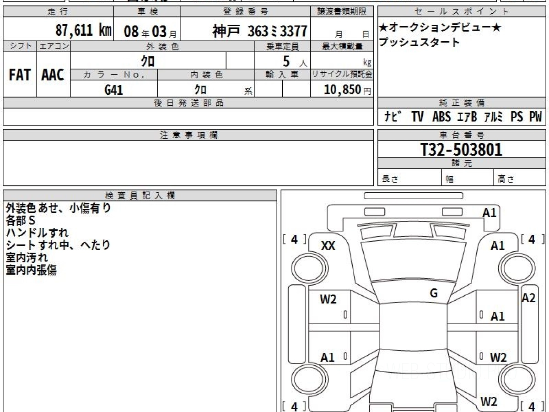This screenshot has height=412, width=549.
Task: Click the 外装色 header
Action: [x=162, y=46]
